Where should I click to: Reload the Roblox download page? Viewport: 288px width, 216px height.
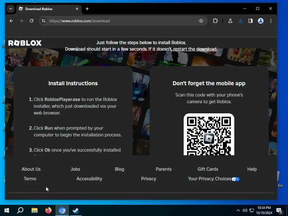pos(31,21)
